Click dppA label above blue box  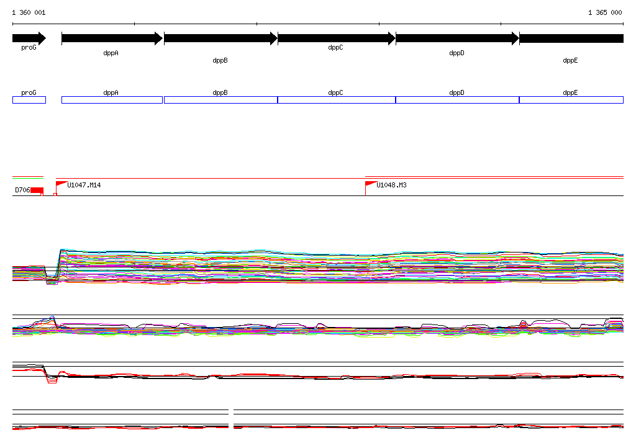pyautogui.click(x=111, y=93)
